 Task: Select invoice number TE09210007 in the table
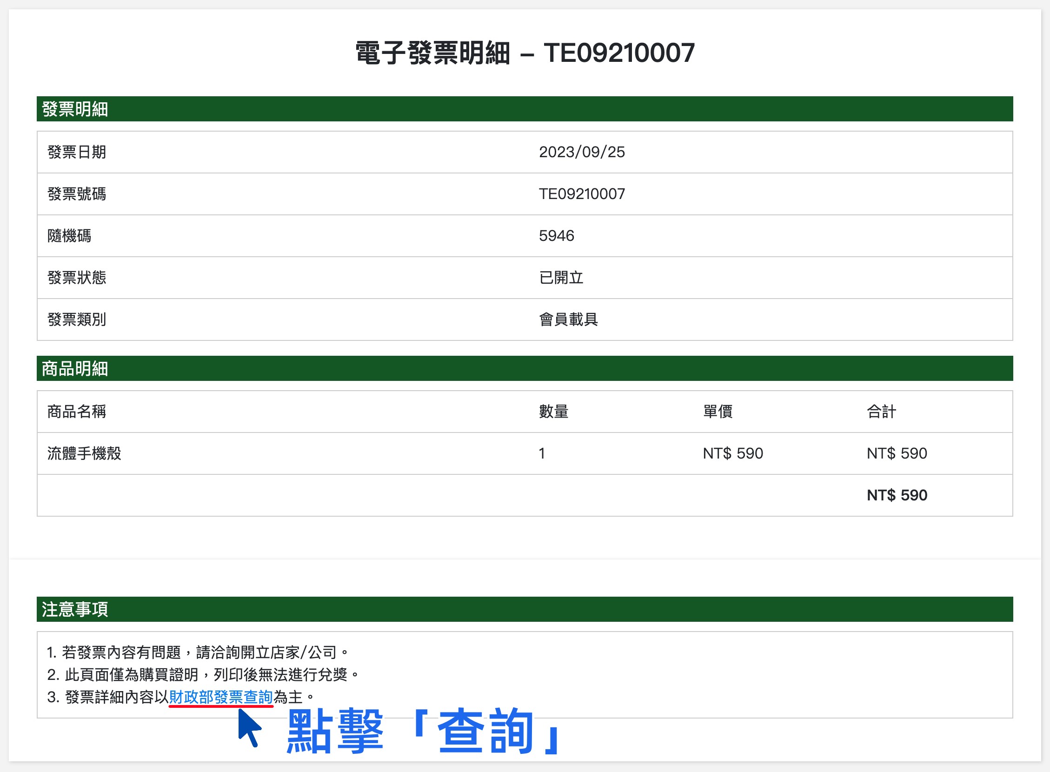(x=582, y=194)
